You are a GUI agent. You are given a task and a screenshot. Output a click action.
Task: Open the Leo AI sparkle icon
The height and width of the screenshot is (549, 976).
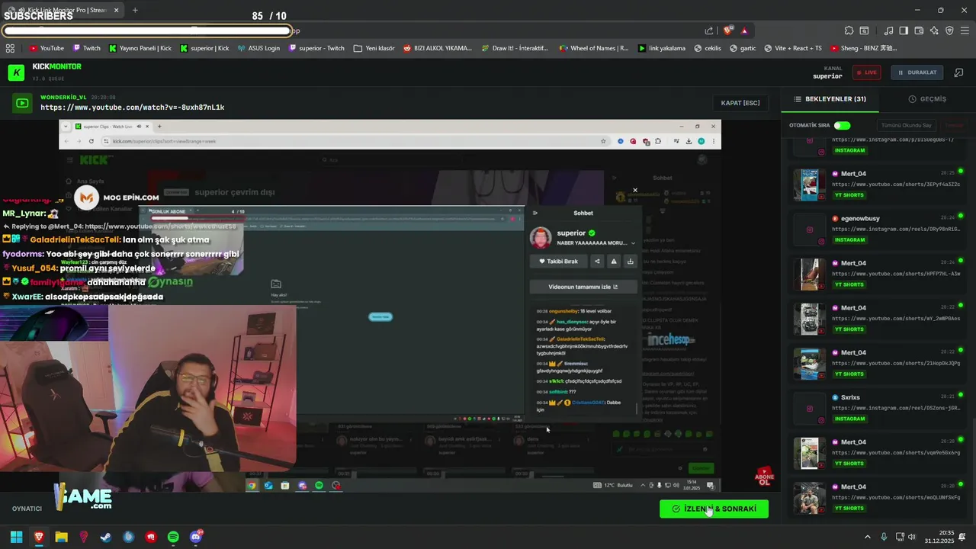tap(934, 30)
